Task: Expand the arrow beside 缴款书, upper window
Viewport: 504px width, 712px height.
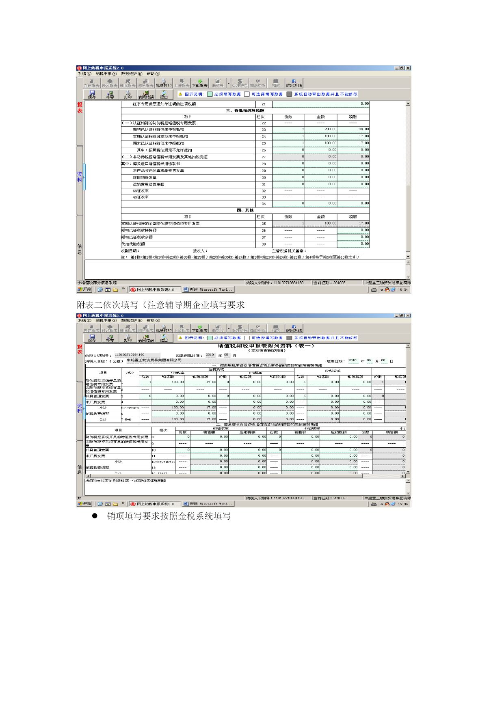Action: click(229, 83)
